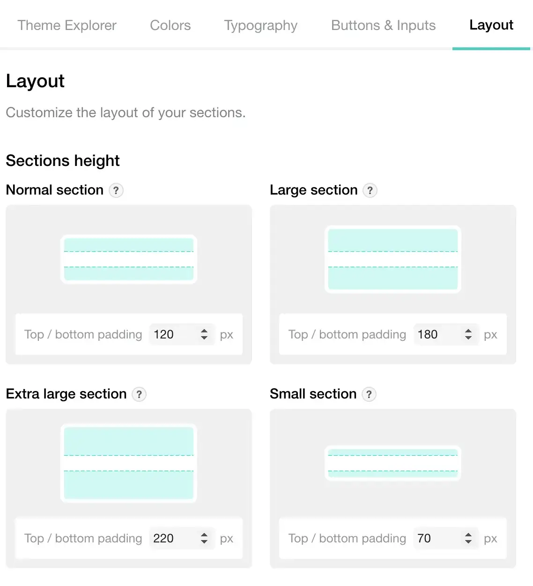The height and width of the screenshot is (586, 533).
Task: Open the Colors tab
Action: pos(170,25)
